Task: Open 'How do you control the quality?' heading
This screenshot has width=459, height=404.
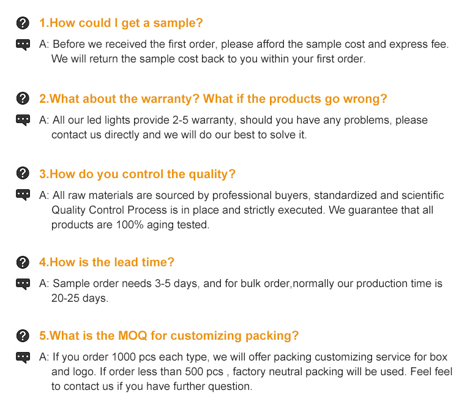Action: [x=137, y=174]
